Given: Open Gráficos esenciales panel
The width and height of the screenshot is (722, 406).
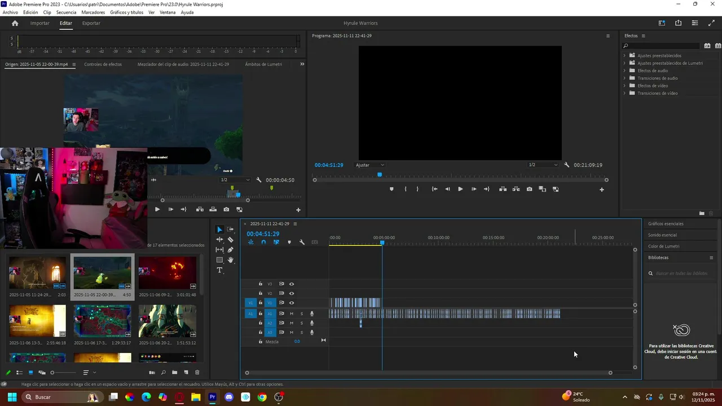Looking at the screenshot, I should click(x=666, y=224).
